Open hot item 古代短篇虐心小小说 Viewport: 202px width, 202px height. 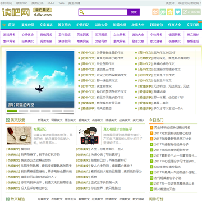168,178
